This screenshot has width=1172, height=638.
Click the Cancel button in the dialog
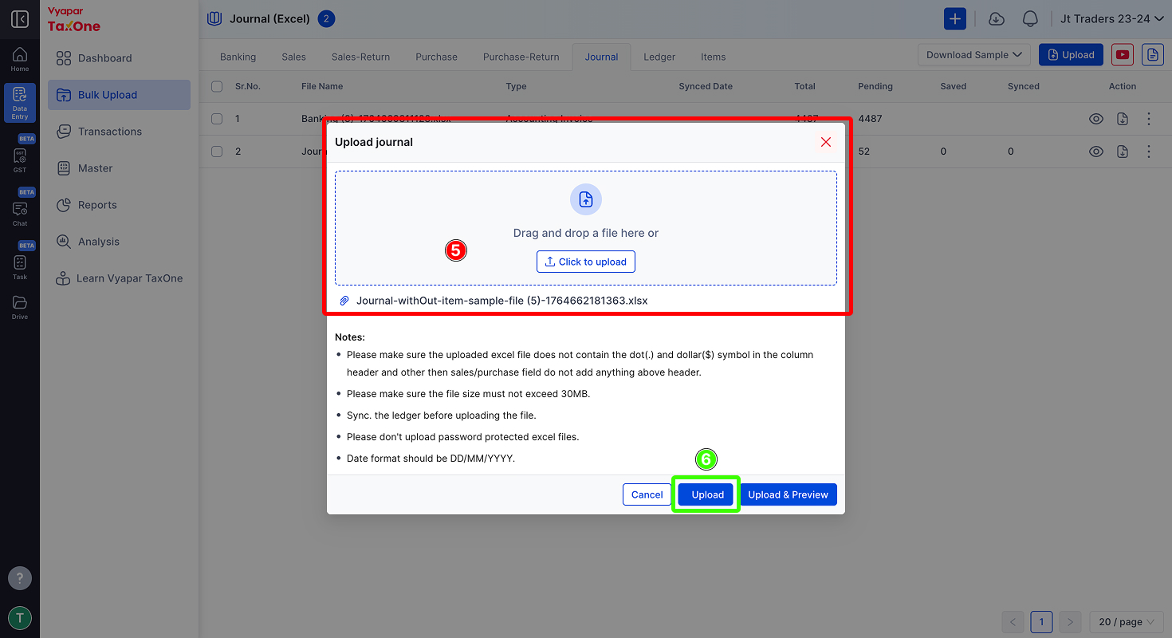pyautogui.click(x=647, y=494)
